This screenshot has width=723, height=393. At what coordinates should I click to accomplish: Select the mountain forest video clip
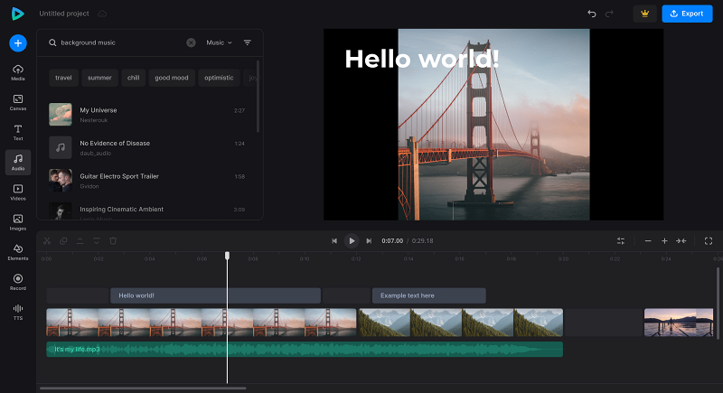tap(461, 322)
